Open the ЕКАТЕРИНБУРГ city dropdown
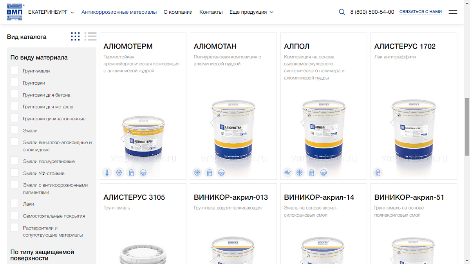The height and width of the screenshot is (264, 470). point(51,12)
